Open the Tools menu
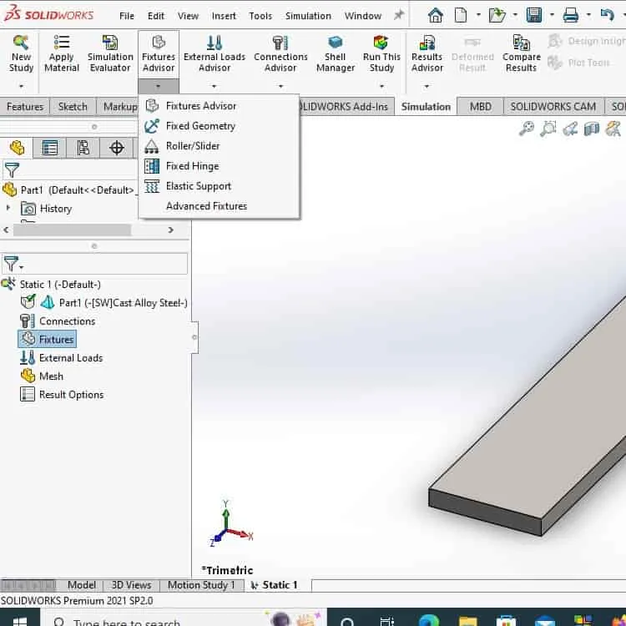 [260, 16]
